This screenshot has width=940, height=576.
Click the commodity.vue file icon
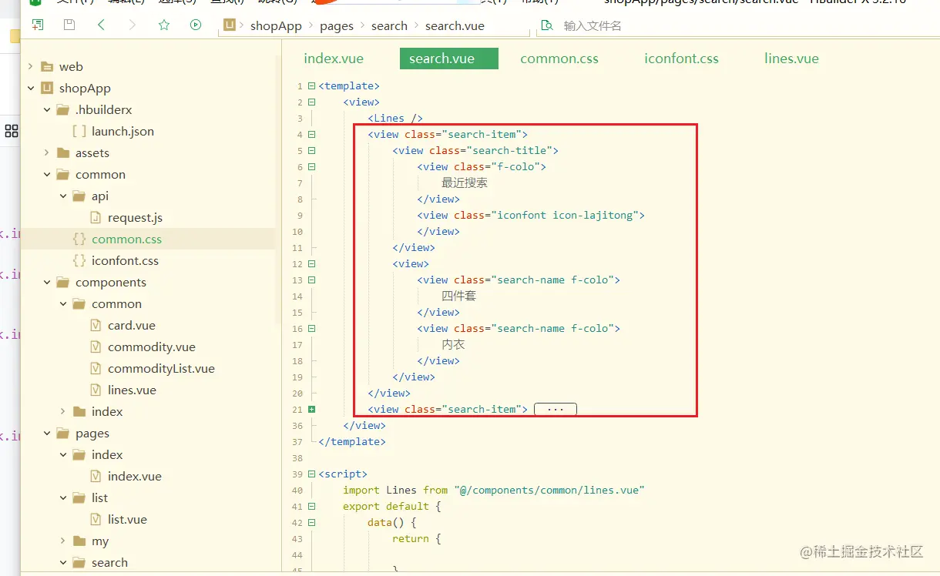(x=96, y=347)
